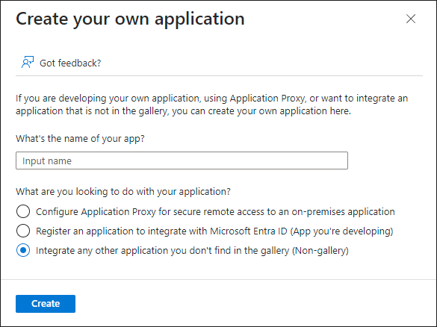
Task: Click the (Non-gallery) text in last option
Action: (320, 251)
